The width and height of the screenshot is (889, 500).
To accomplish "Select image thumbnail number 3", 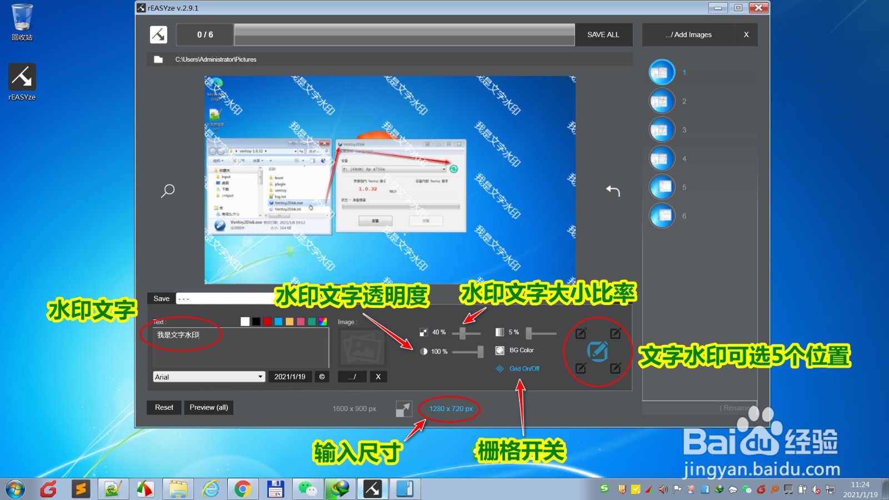I will [662, 129].
